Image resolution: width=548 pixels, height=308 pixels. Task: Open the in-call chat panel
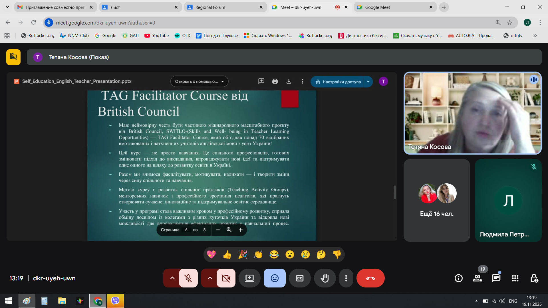[x=496, y=278]
